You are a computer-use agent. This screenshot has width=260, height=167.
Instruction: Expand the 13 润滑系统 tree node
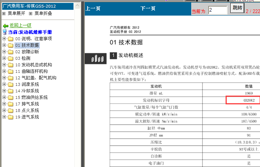(4, 84)
